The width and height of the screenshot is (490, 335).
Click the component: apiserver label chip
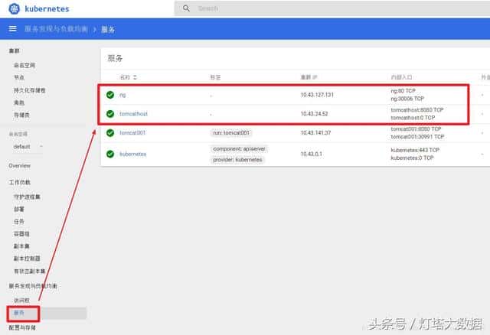(x=239, y=149)
